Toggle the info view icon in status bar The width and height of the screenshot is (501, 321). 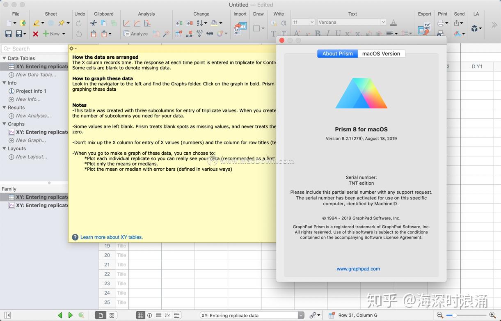click(x=149, y=315)
